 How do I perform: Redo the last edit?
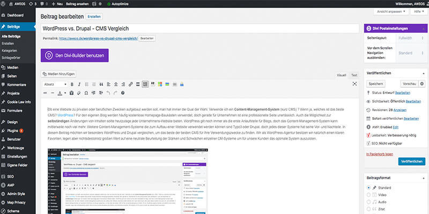[x=115, y=93]
